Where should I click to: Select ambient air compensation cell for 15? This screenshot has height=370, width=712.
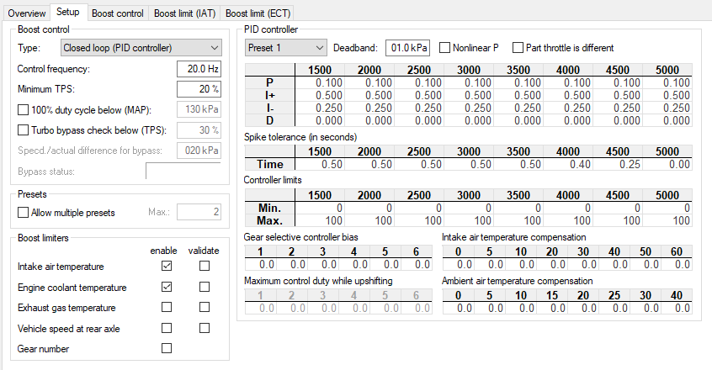coord(552,308)
